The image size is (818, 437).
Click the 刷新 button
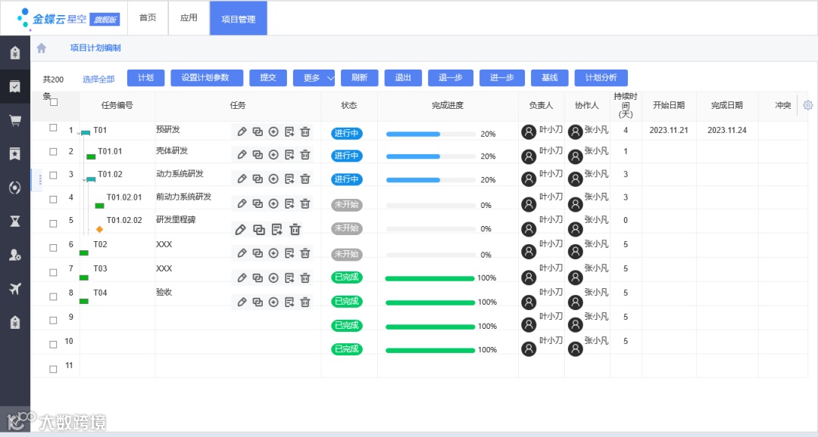360,78
